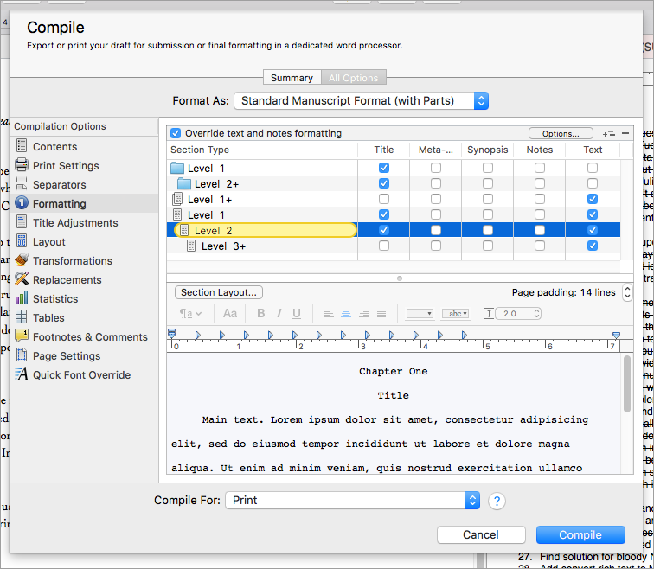Switch to the Summary tab
This screenshot has width=654, height=569.
[x=292, y=78]
